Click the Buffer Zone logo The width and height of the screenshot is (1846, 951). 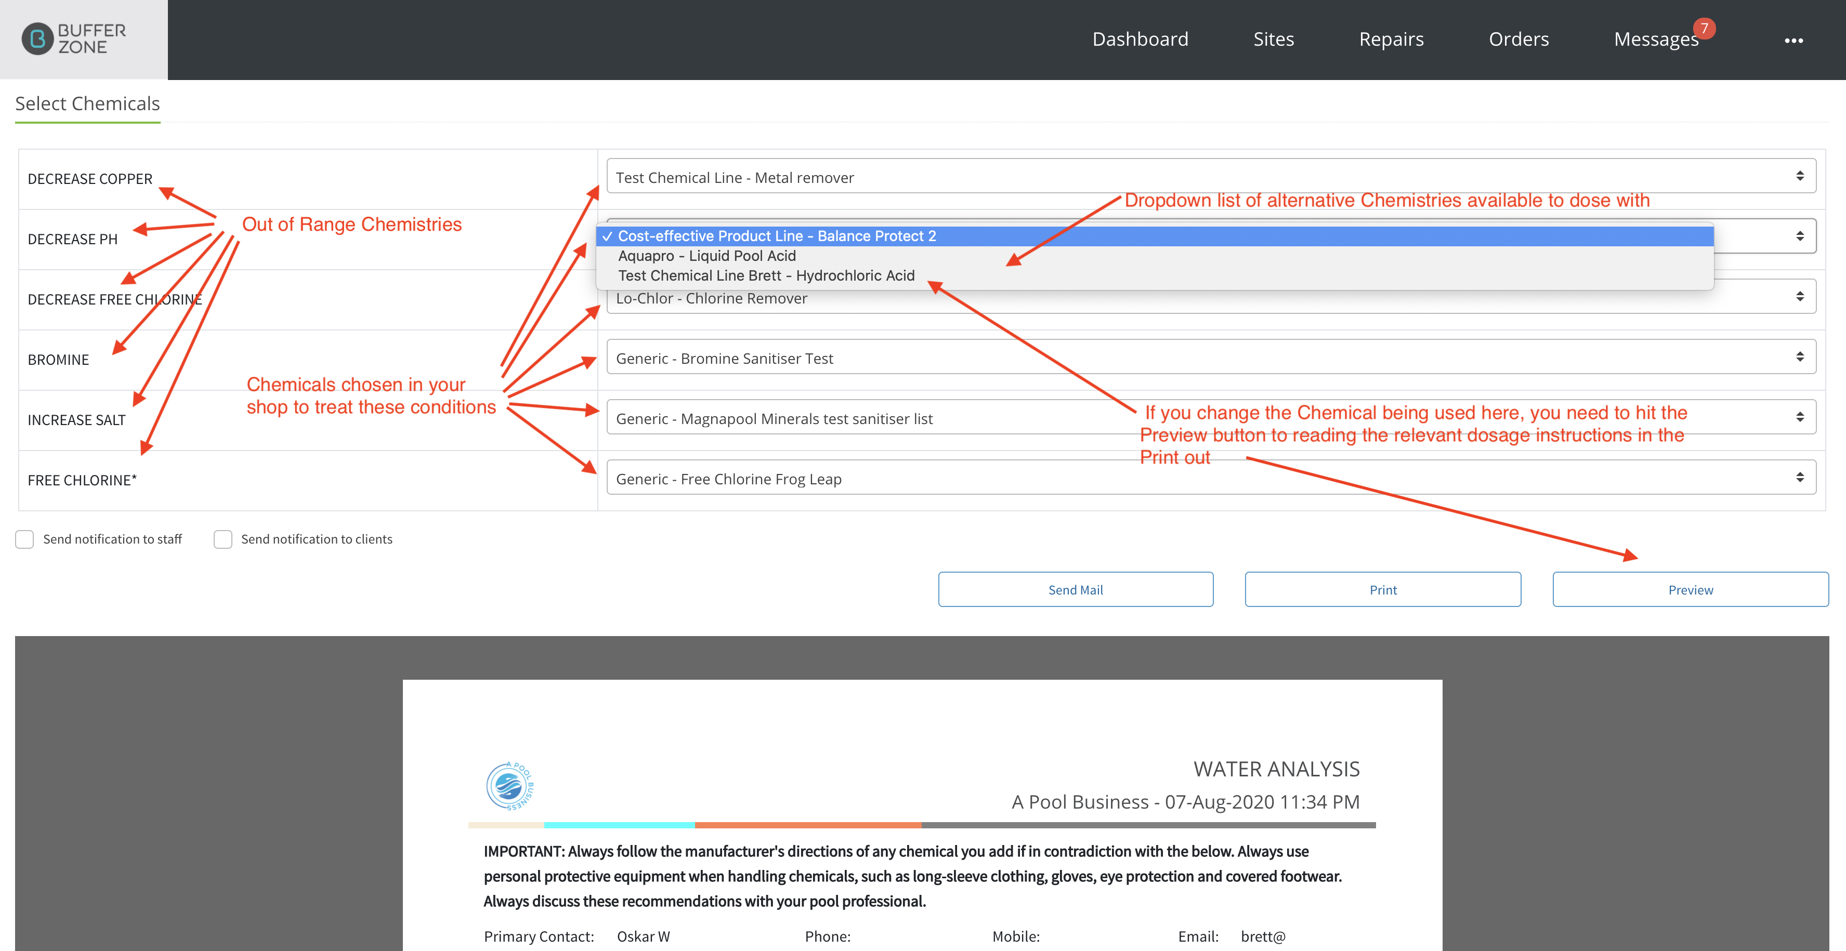tap(74, 38)
